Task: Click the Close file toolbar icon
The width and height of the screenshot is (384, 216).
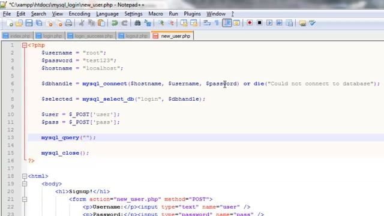Action: (49, 23)
